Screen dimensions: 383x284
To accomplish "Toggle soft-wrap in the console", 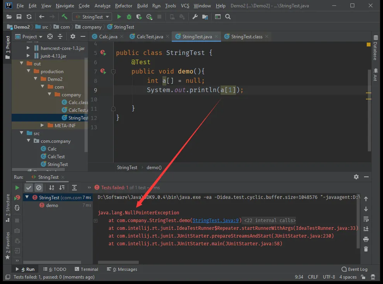I will 366,219.
